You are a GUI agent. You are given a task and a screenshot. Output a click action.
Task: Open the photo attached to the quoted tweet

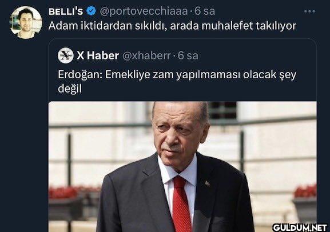pos(182,167)
